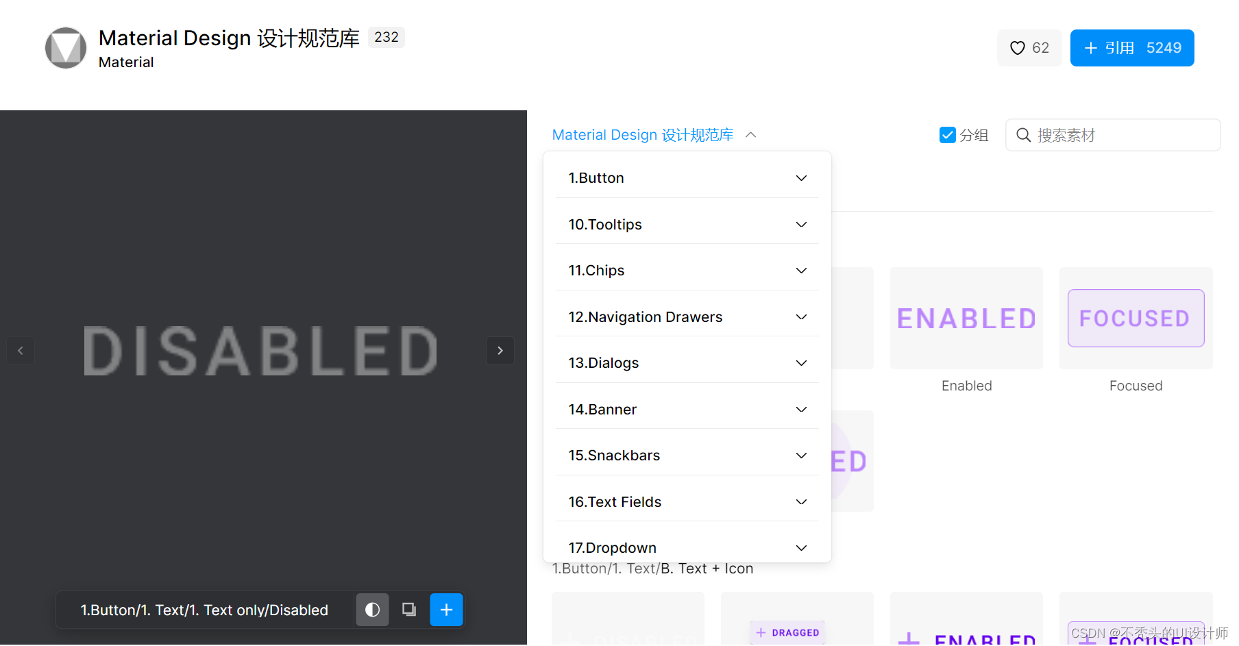Open the FOCUSED button thumbnail

[x=1136, y=319]
